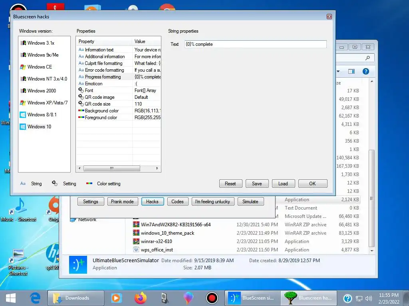Toggle Explorer preview pane icon

[351, 71]
